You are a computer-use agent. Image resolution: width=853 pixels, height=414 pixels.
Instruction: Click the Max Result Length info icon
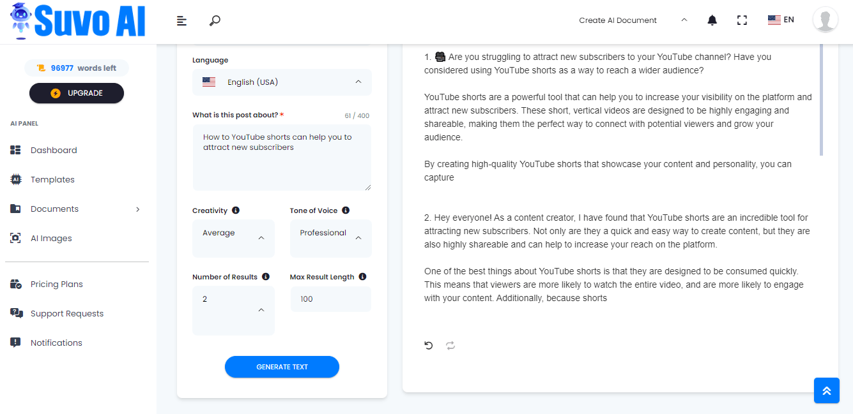click(x=362, y=277)
